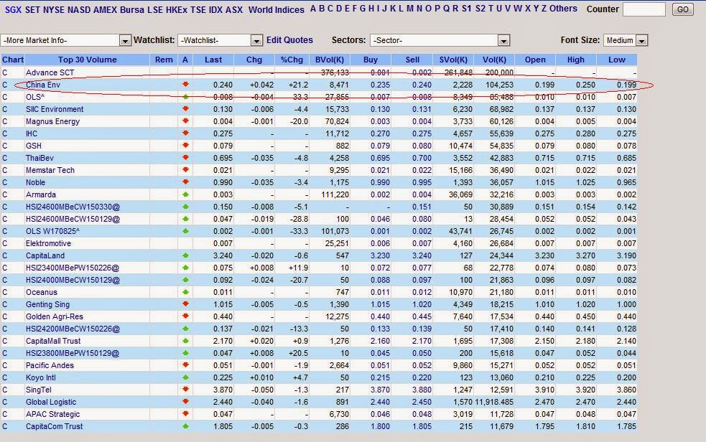This screenshot has width=706, height=442.
Task: Click the green arrow in Armarda row
Action: tap(185, 194)
